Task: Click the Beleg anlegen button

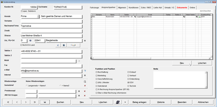Action: [140, 102]
